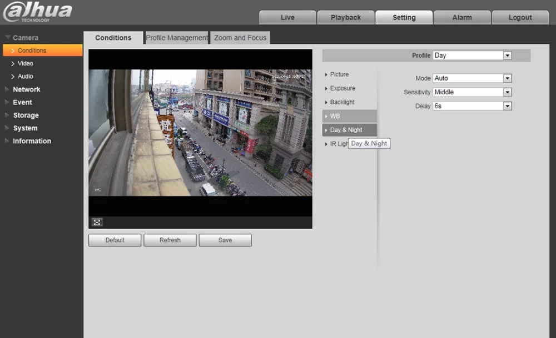Switch to the Profile Management tab
This screenshot has height=338, width=556.
click(x=176, y=38)
